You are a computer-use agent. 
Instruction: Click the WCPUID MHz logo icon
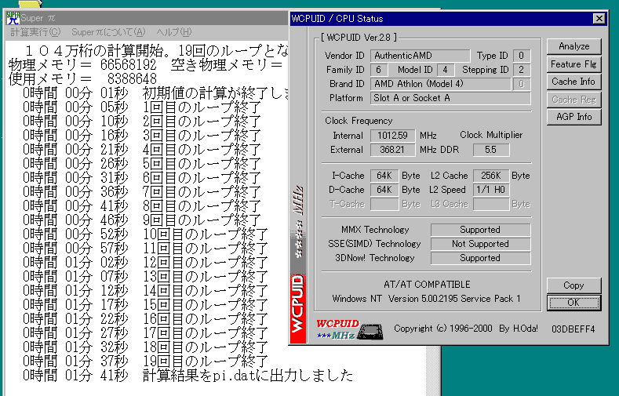[x=349, y=329]
